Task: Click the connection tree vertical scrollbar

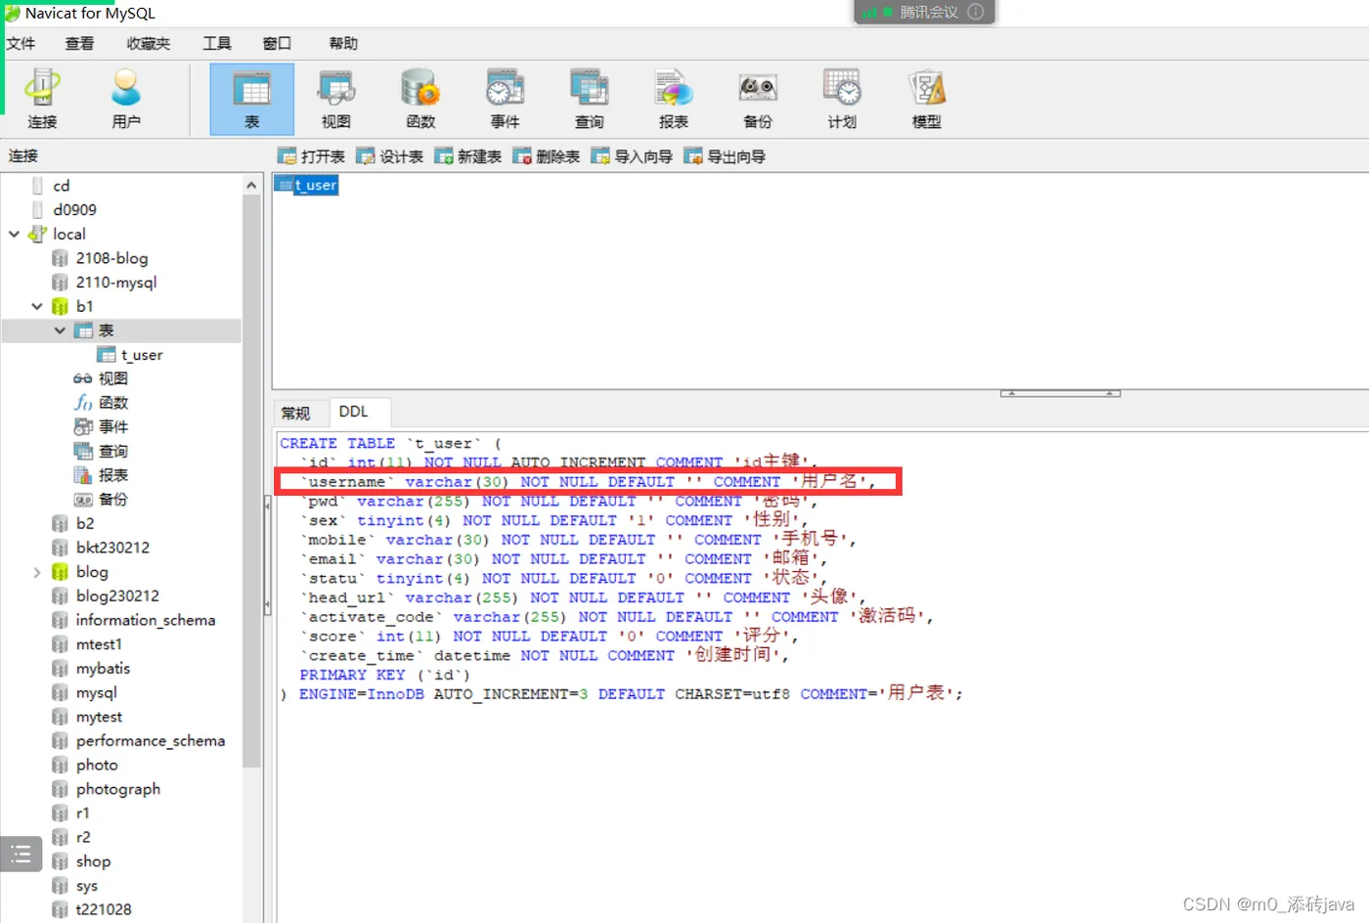Action: (x=251, y=479)
